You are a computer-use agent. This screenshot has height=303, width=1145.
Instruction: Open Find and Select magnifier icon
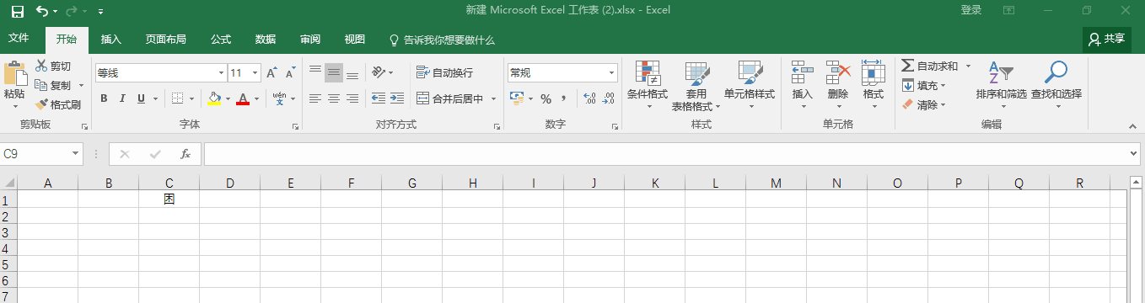coord(1056,72)
